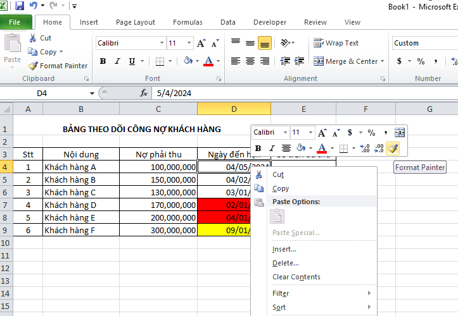
Task: Switch to the Insert tab
Action: tap(89, 22)
